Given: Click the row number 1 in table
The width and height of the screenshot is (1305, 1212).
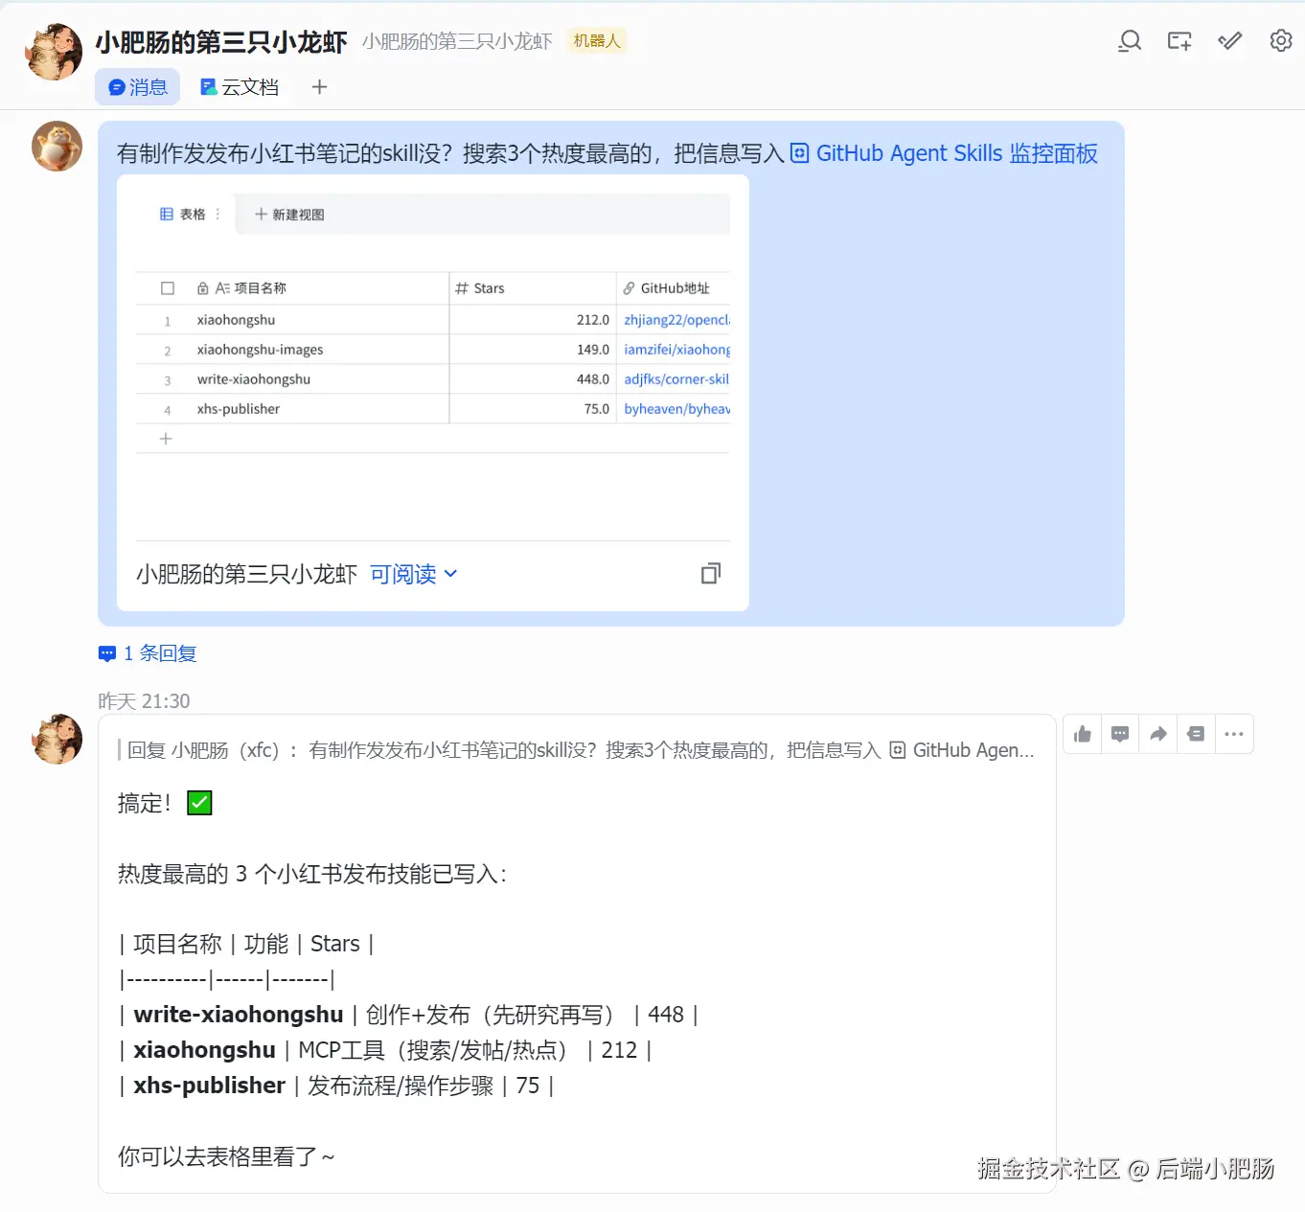Looking at the screenshot, I should 168,321.
